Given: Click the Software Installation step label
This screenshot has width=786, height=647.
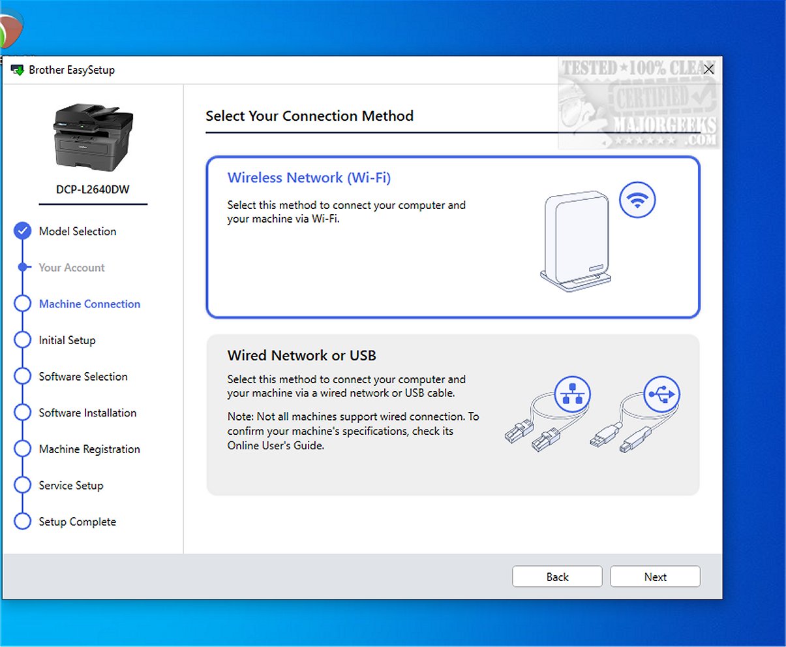Looking at the screenshot, I should point(87,413).
